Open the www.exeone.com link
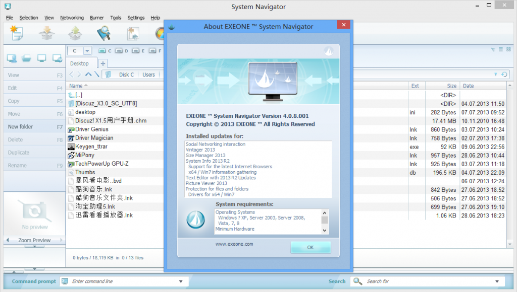Screen dimensions: 517x292 tap(234, 244)
